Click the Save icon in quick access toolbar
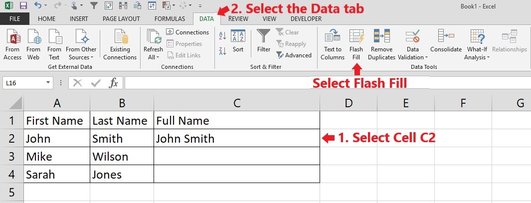 23,5
